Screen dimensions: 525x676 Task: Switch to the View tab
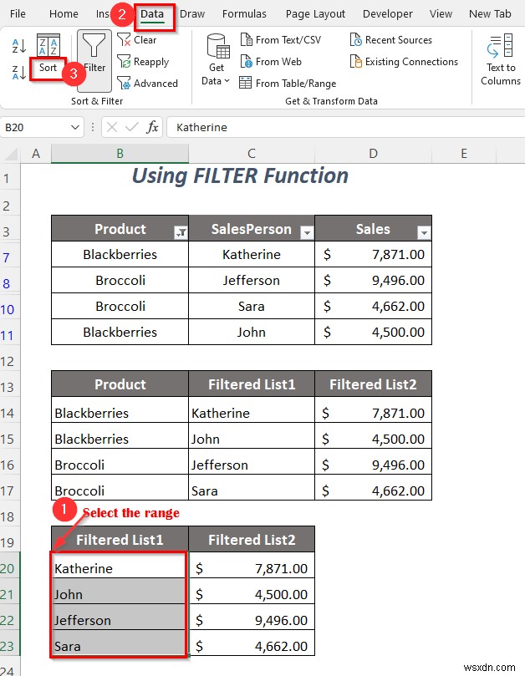tap(441, 14)
